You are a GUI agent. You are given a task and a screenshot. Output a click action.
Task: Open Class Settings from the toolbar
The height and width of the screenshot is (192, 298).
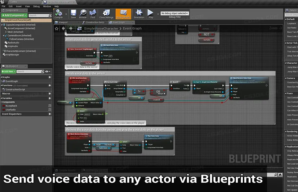click(106, 14)
